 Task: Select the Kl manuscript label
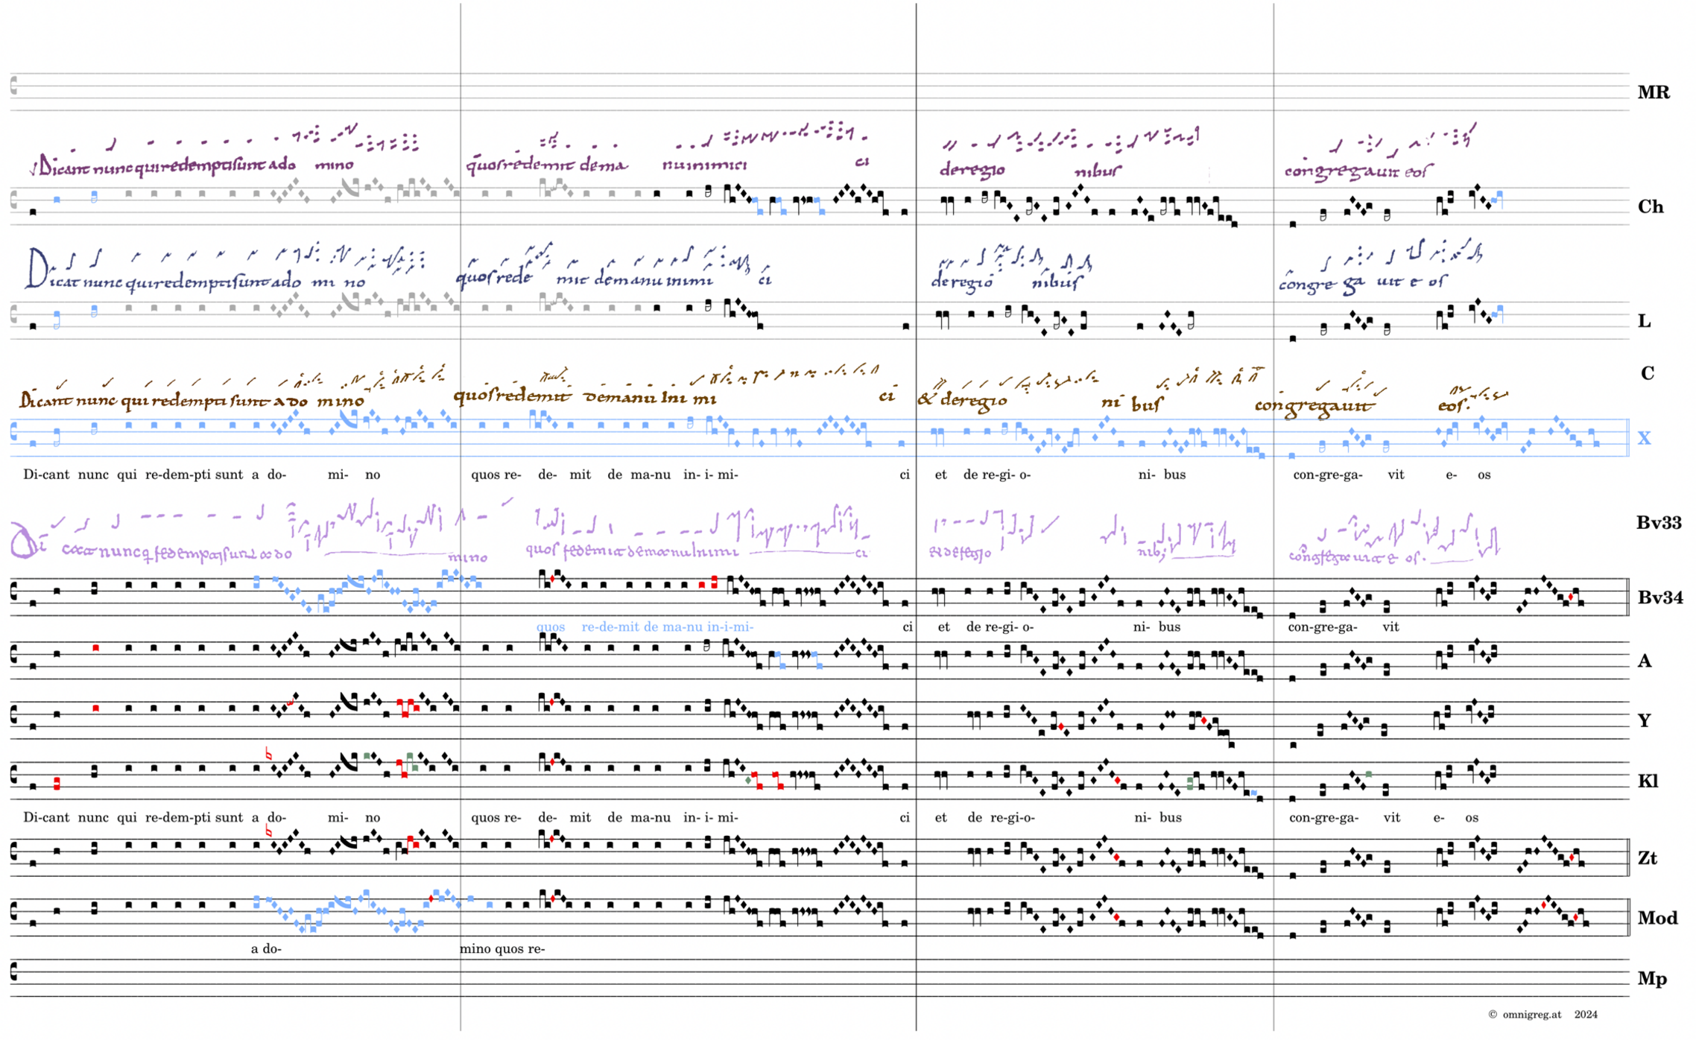(1647, 781)
